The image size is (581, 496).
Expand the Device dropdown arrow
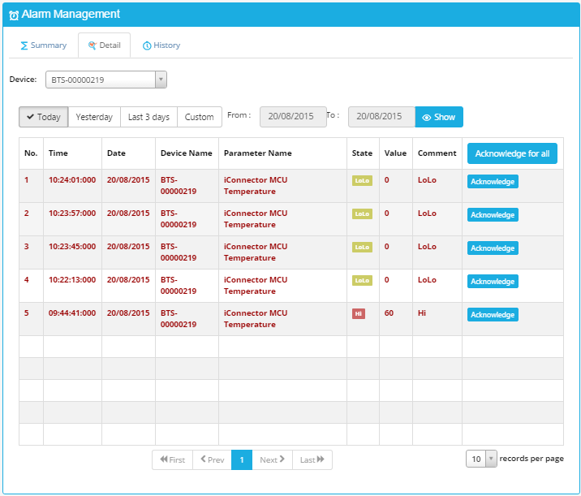161,80
